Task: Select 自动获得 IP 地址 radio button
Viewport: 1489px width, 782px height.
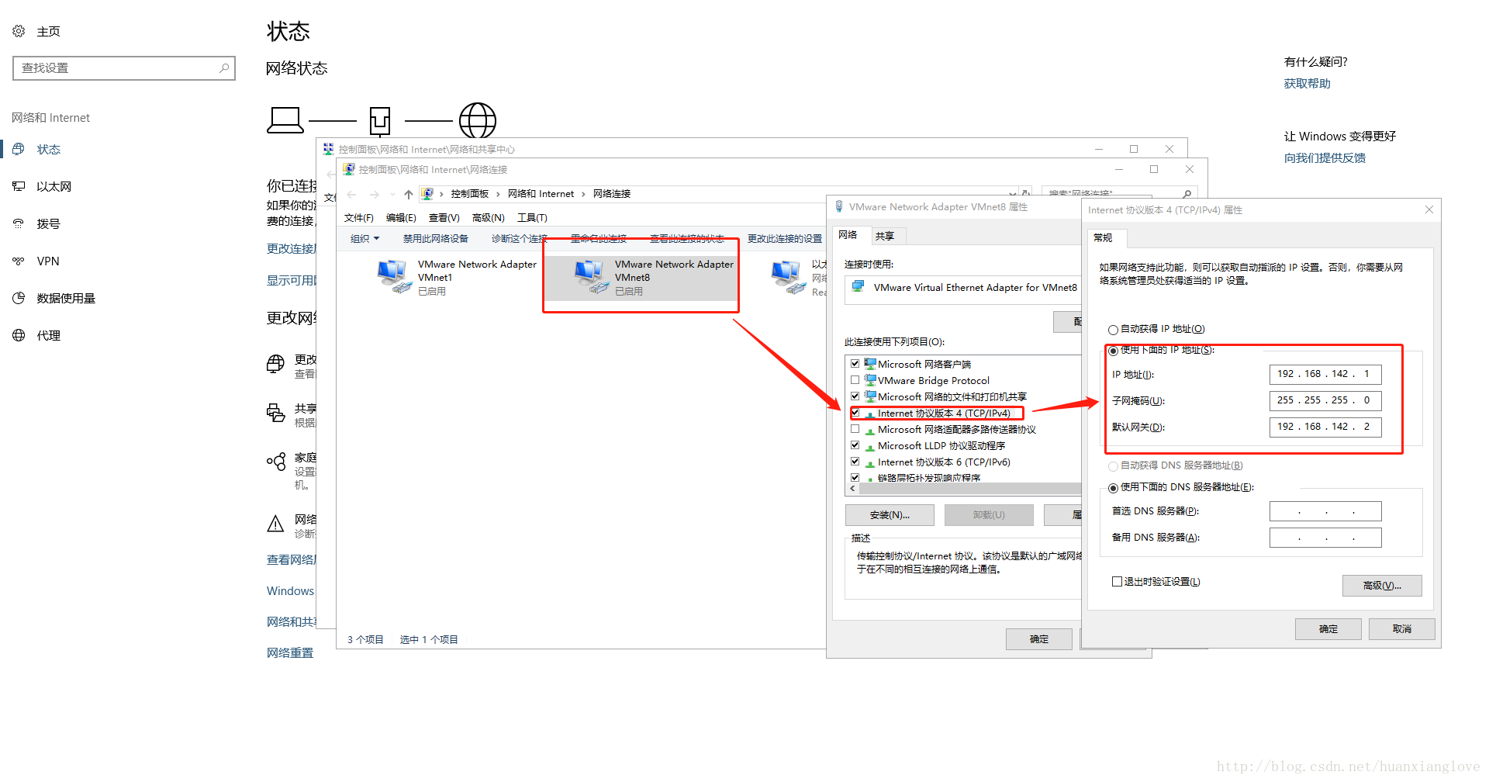Action: pos(1113,330)
